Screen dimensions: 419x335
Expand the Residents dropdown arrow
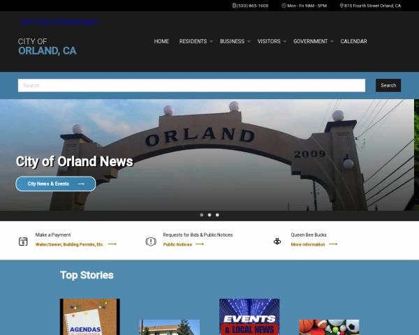tap(211, 41)
